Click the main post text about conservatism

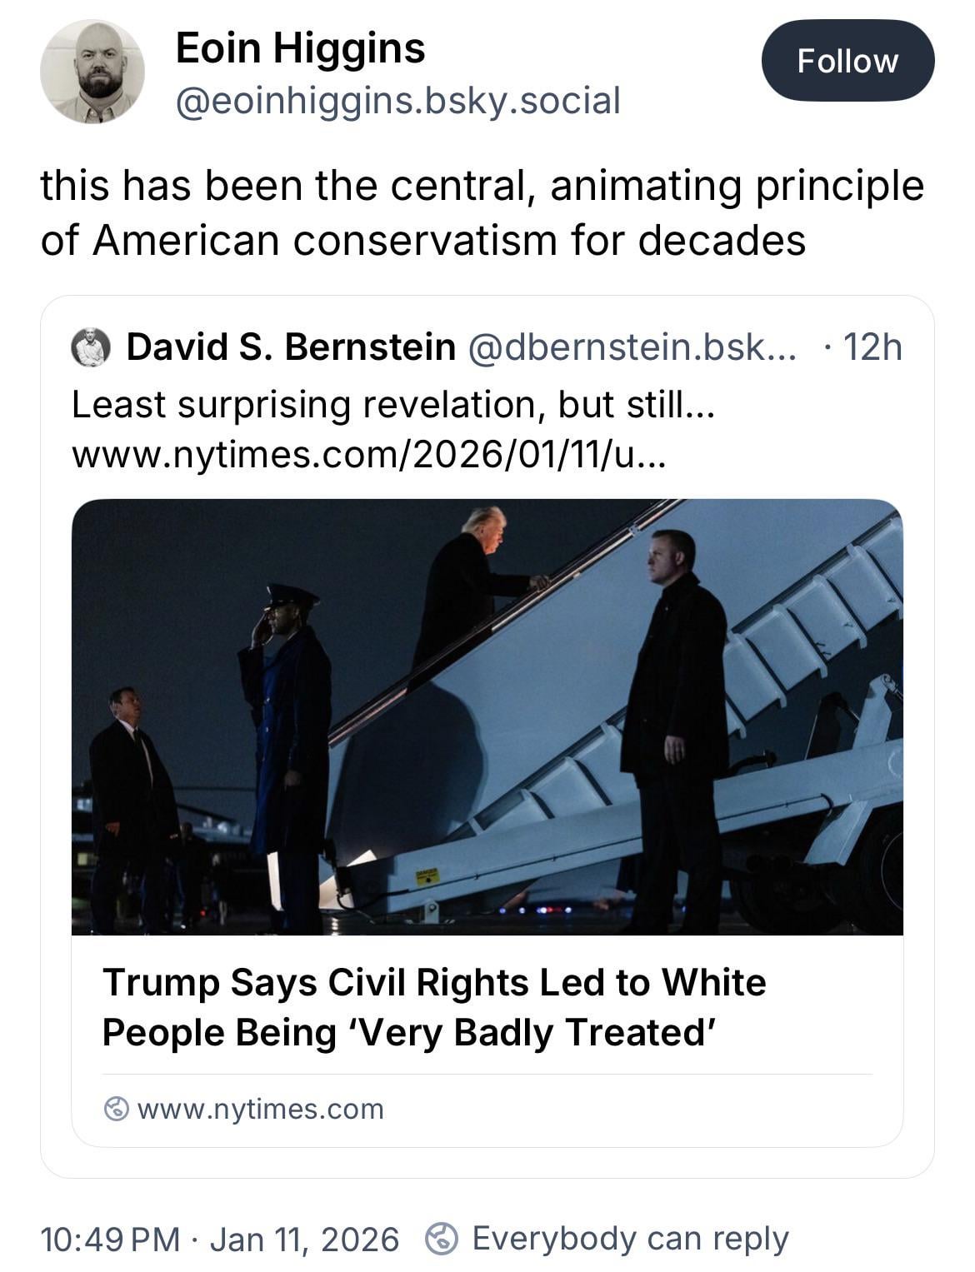tap(482, 212)
